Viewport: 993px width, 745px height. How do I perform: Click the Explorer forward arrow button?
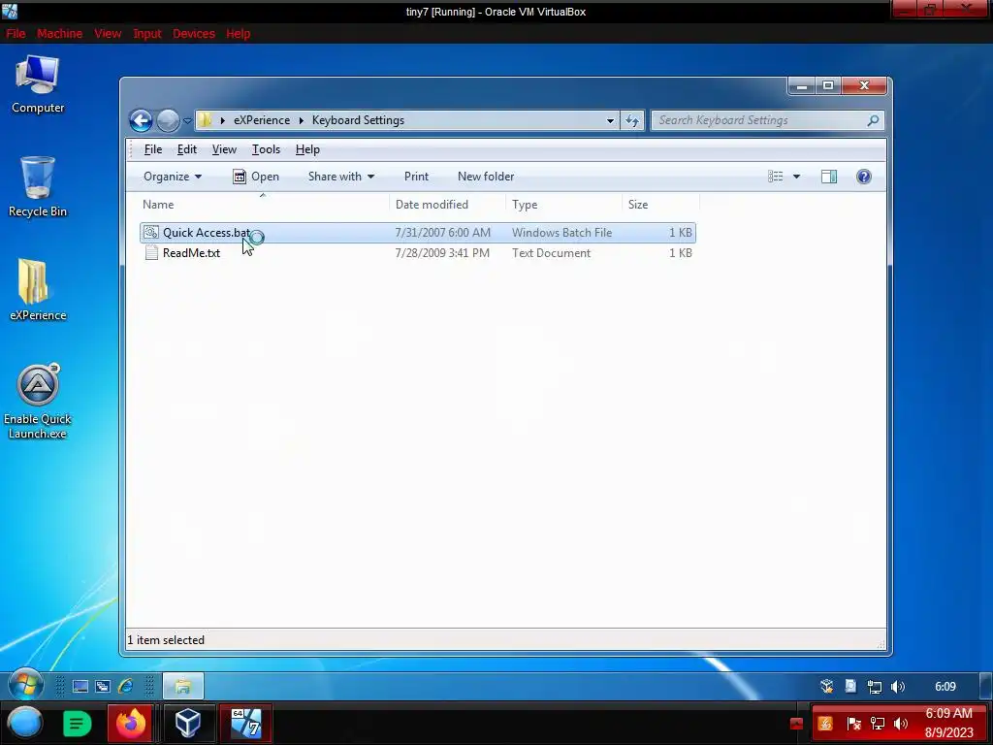(x=168, y=120)
